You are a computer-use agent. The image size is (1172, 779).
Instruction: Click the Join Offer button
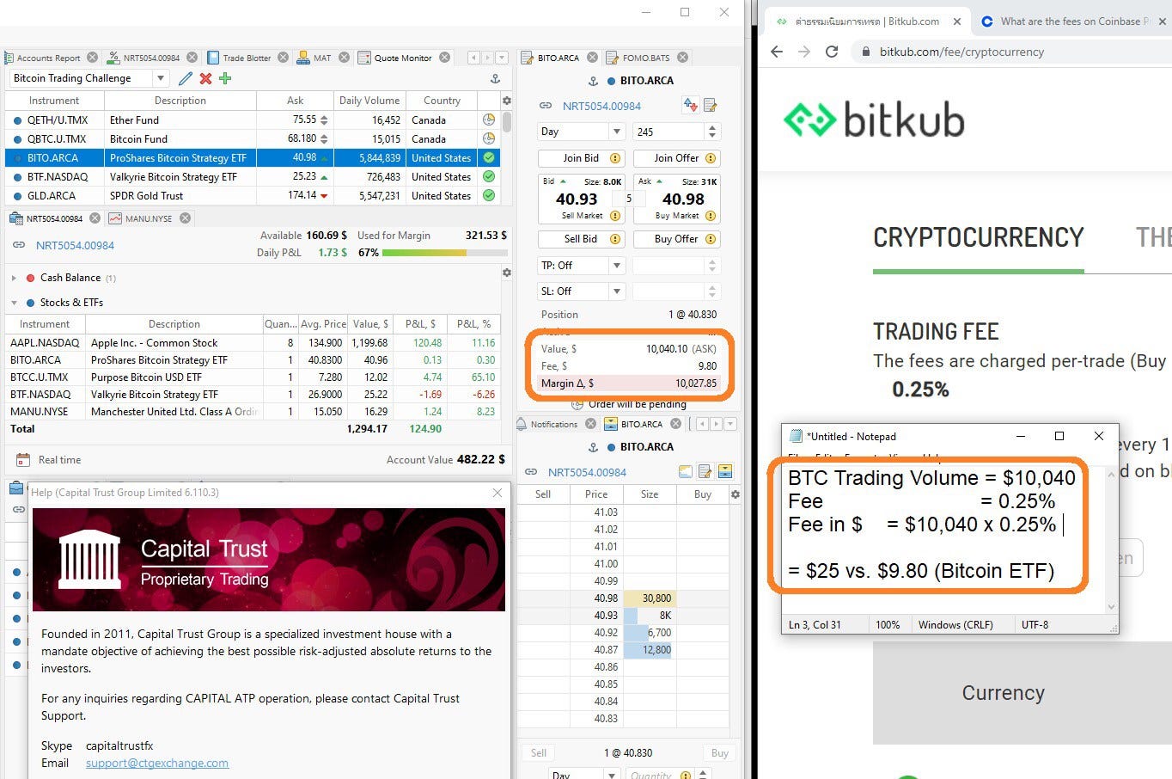(677, 158)
